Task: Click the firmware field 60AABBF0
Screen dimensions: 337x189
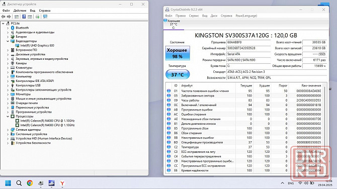Action: [248, 42]
